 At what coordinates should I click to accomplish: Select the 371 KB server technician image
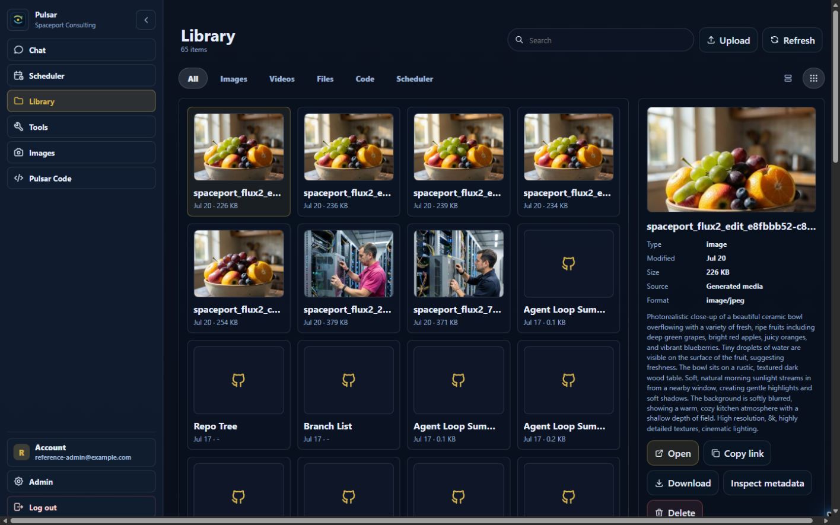[459, 263]
